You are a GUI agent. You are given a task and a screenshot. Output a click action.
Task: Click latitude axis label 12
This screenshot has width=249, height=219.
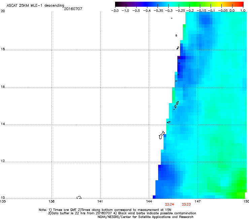pyautogui.click(x=3, y=161)
